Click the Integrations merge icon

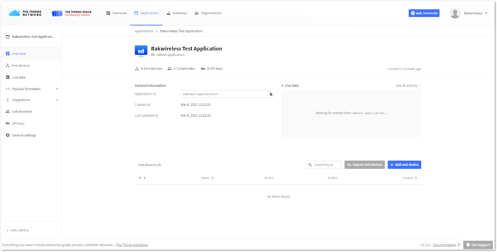pyautogui.click(x=7, y=100)
